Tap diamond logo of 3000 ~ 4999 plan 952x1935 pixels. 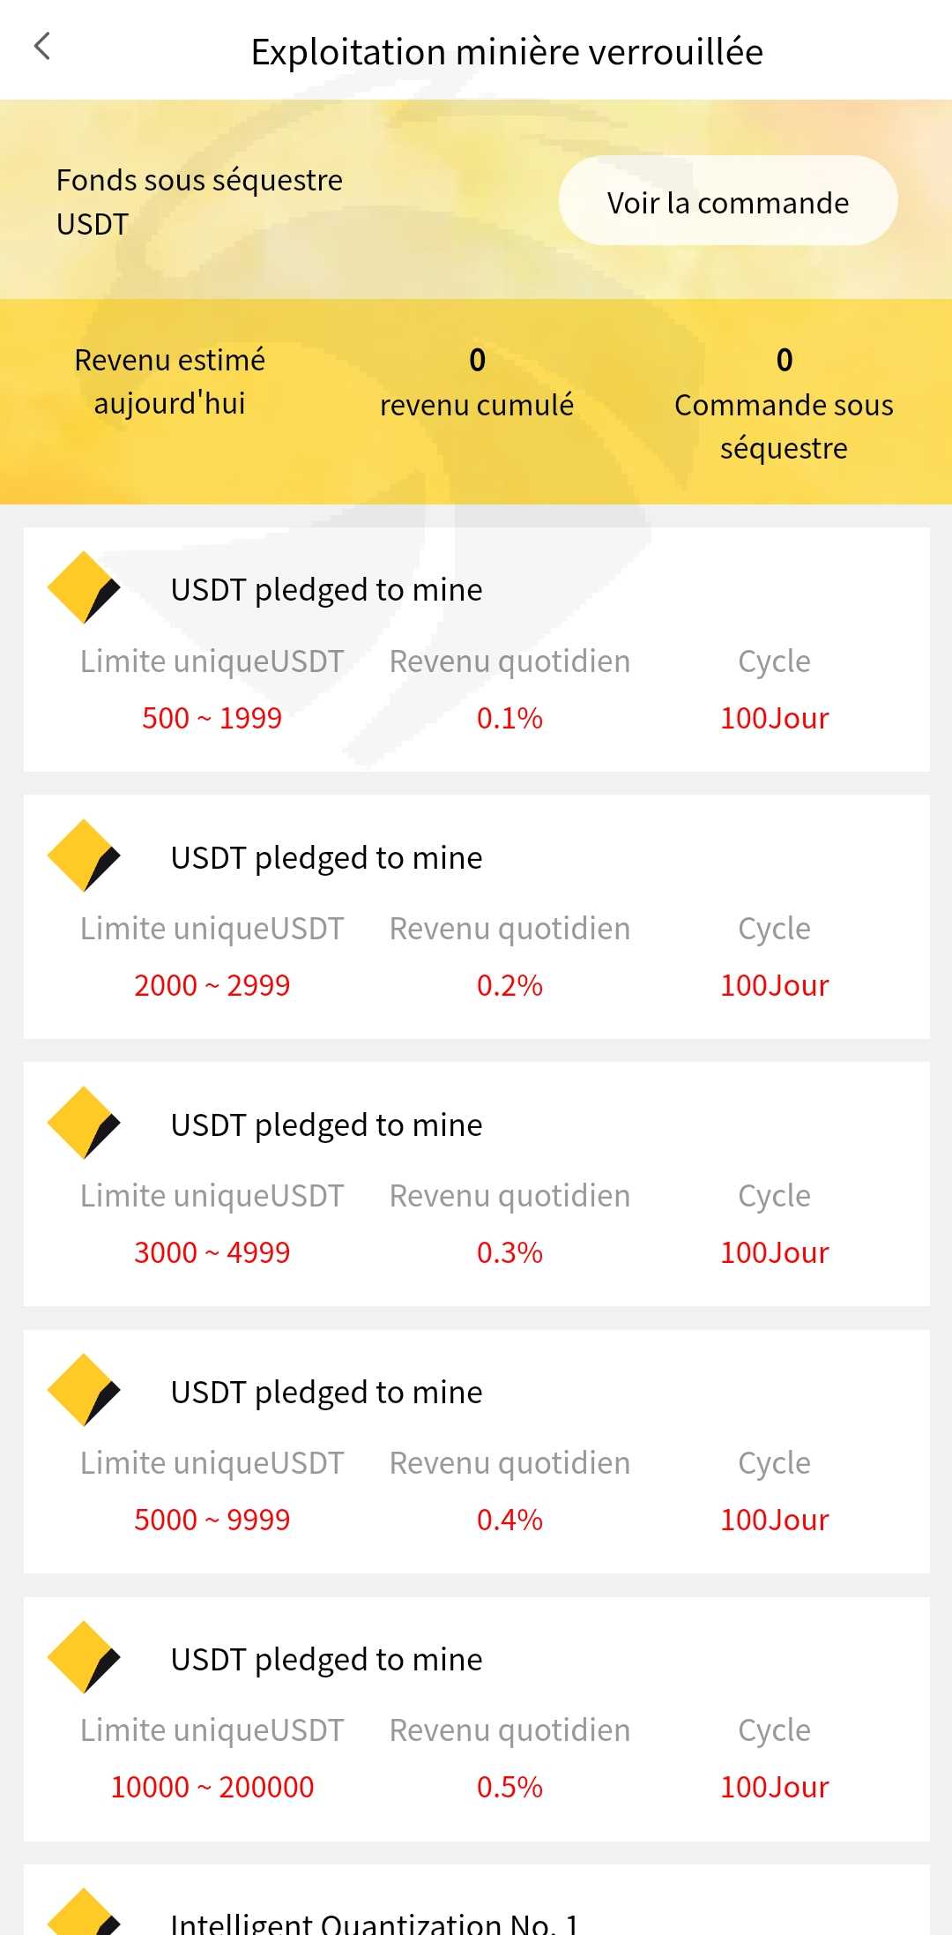point(83,1123)
